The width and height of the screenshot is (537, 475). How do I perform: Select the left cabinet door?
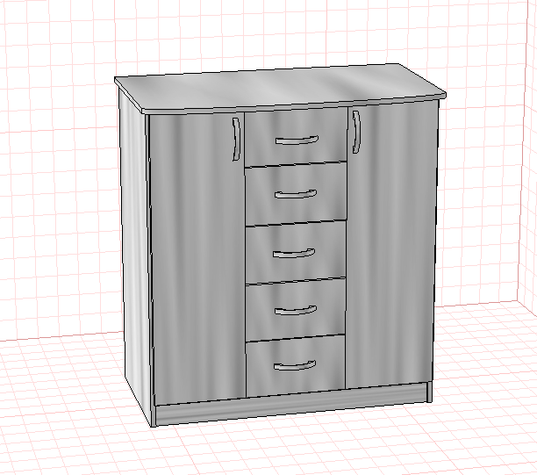[x=198, y=259]
